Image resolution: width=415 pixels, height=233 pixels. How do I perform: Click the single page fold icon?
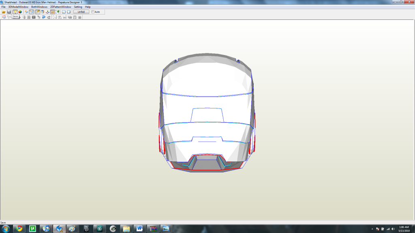pos(24,17)
